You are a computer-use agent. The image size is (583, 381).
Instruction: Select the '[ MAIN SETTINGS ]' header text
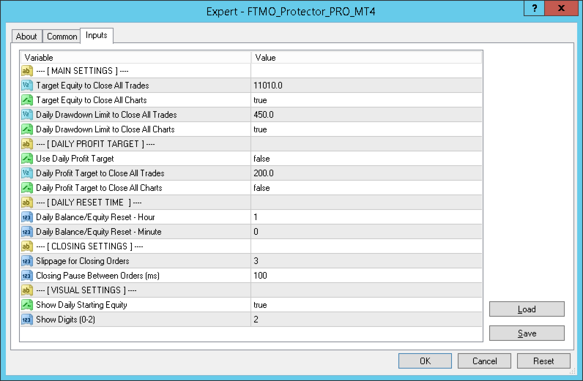82,71
